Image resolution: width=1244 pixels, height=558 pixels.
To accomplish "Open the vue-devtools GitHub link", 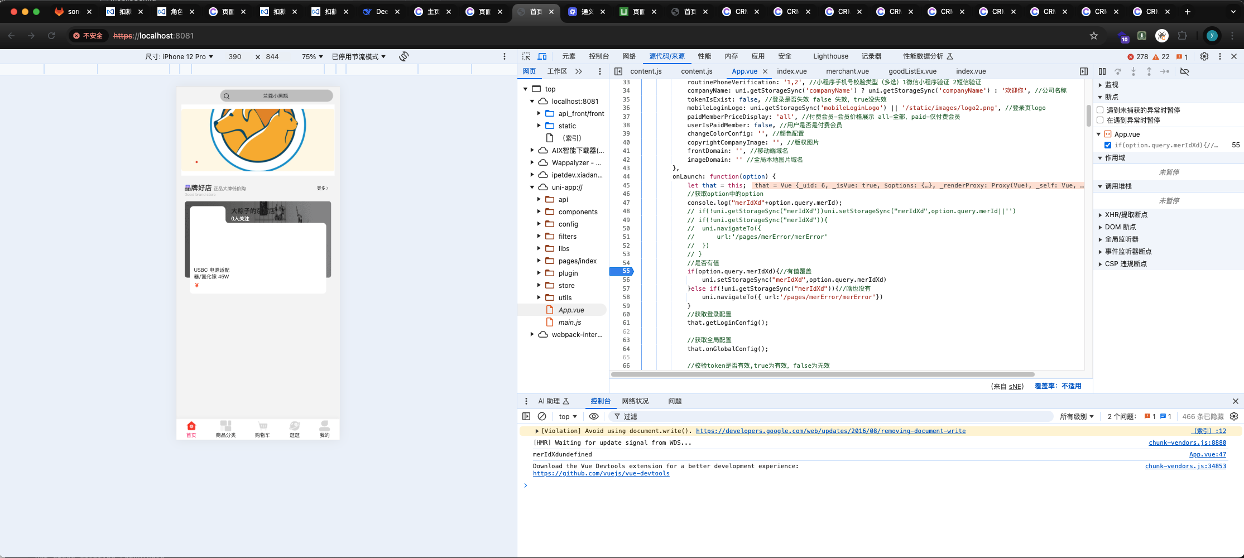I will point(601,473).
